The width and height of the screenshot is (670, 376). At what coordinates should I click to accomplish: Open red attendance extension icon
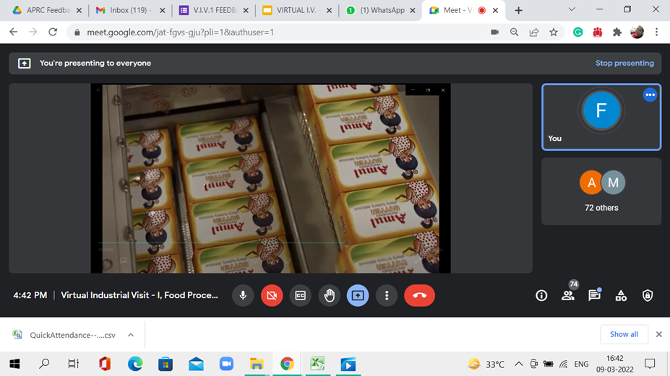(597, 32)
